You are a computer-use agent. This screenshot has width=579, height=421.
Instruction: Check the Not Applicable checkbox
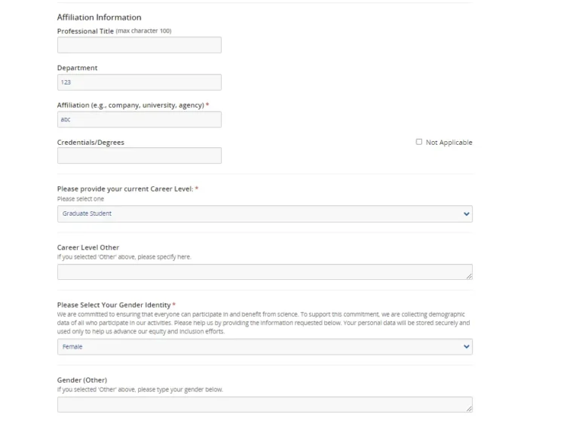click(x=419, y=142)
